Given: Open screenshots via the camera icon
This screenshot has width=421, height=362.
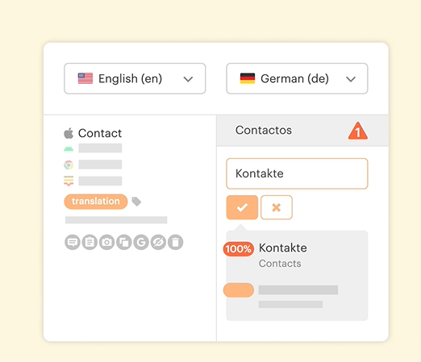Looking at the screenshot, I should tap(106, 242).
